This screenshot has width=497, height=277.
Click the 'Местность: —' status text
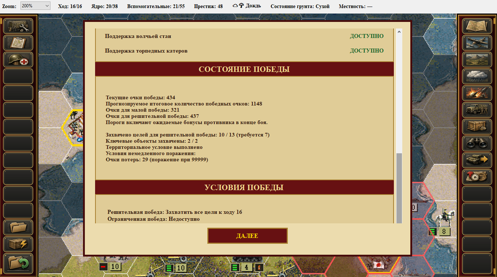click(356, 6)
